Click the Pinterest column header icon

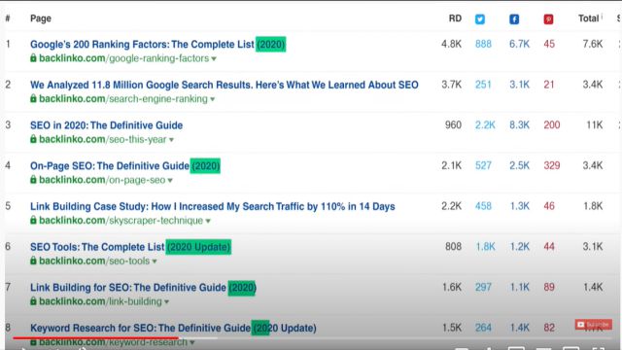[548, 19]
